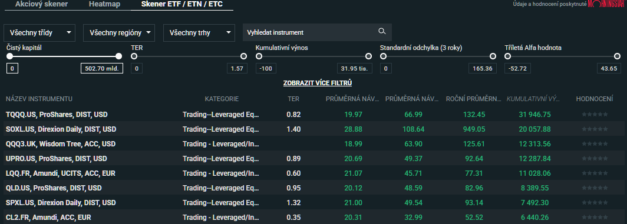The width and height of the screenshot is (627, 224).
Task: Click the Čistý kapitál right slider handle
Action: point(119,56)
